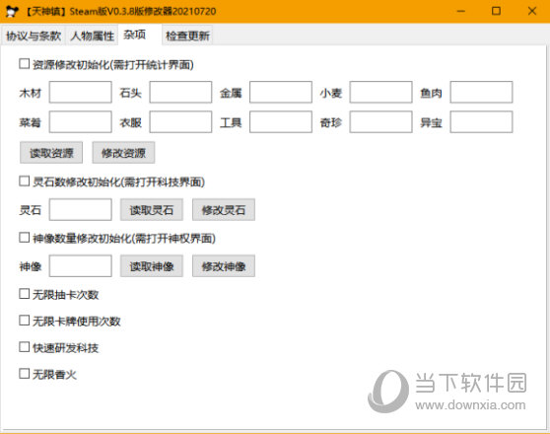This screenshot has height=434, width=550.
Task: Click the 工具 value field
Action: click(x=281, y=122)
